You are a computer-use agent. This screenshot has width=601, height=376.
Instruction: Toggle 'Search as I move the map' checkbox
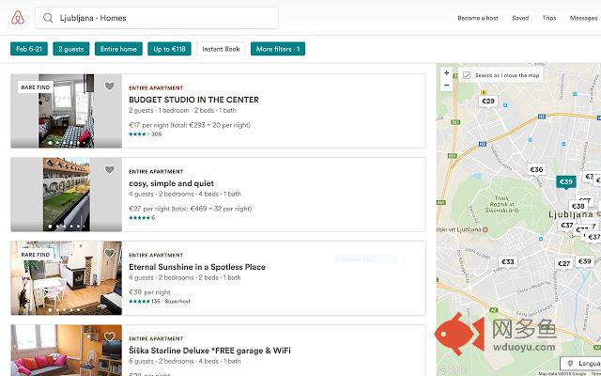coord(467,75)
